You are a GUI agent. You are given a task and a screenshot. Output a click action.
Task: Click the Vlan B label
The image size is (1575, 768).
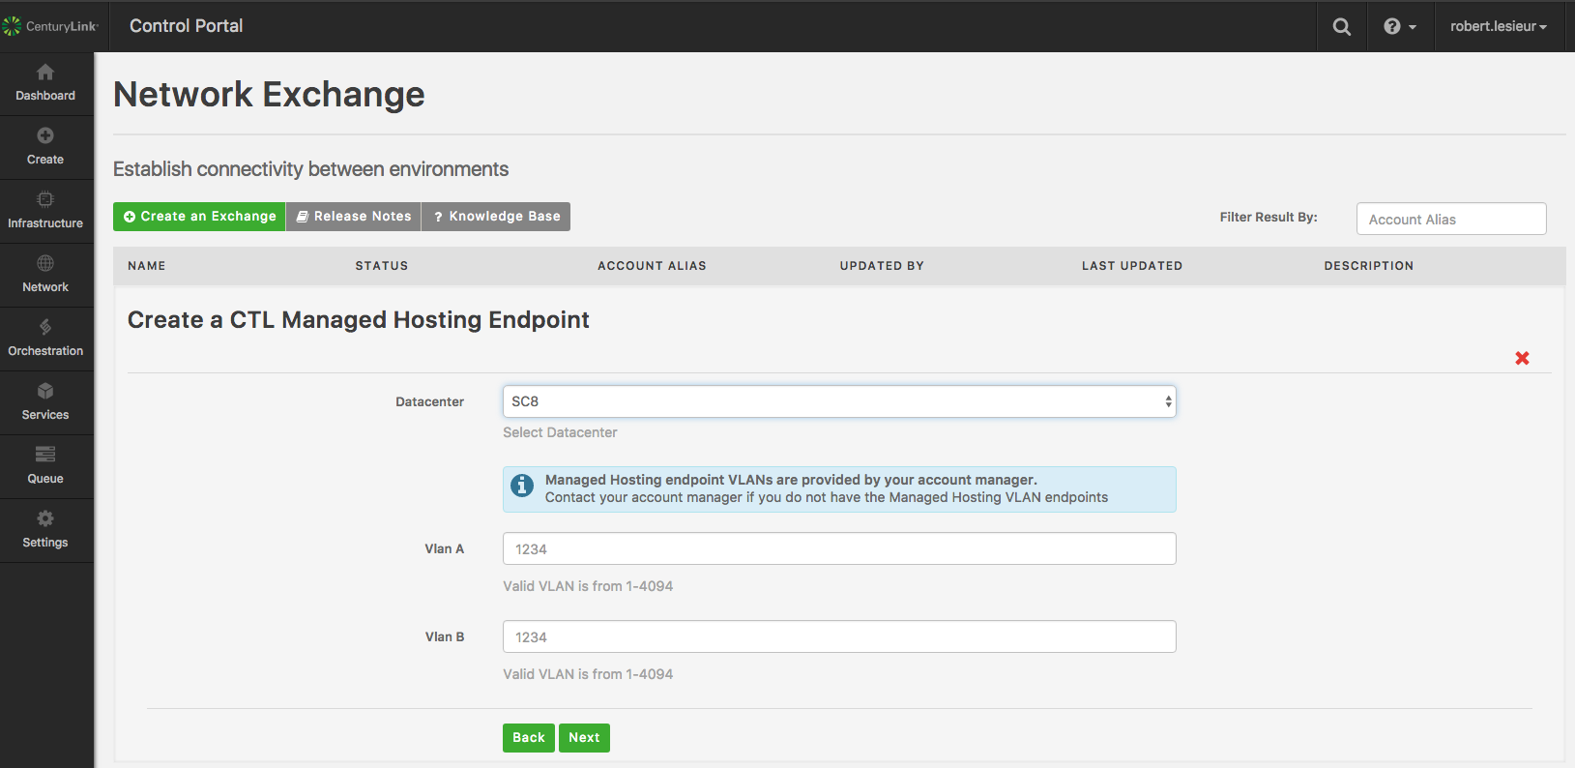pos(445,637)
